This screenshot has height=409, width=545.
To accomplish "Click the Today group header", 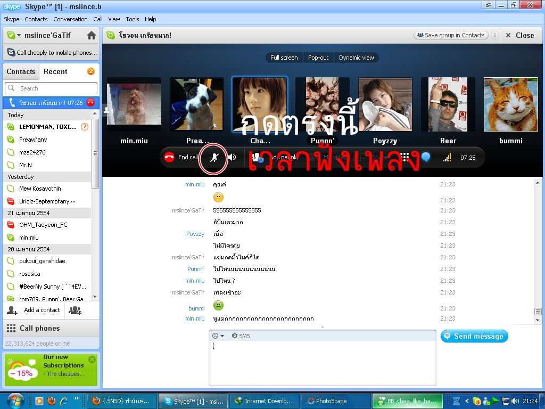I will point(47,115).
